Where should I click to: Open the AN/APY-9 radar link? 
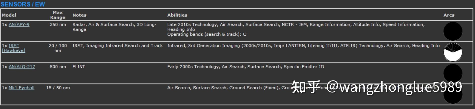pos(19,25)
